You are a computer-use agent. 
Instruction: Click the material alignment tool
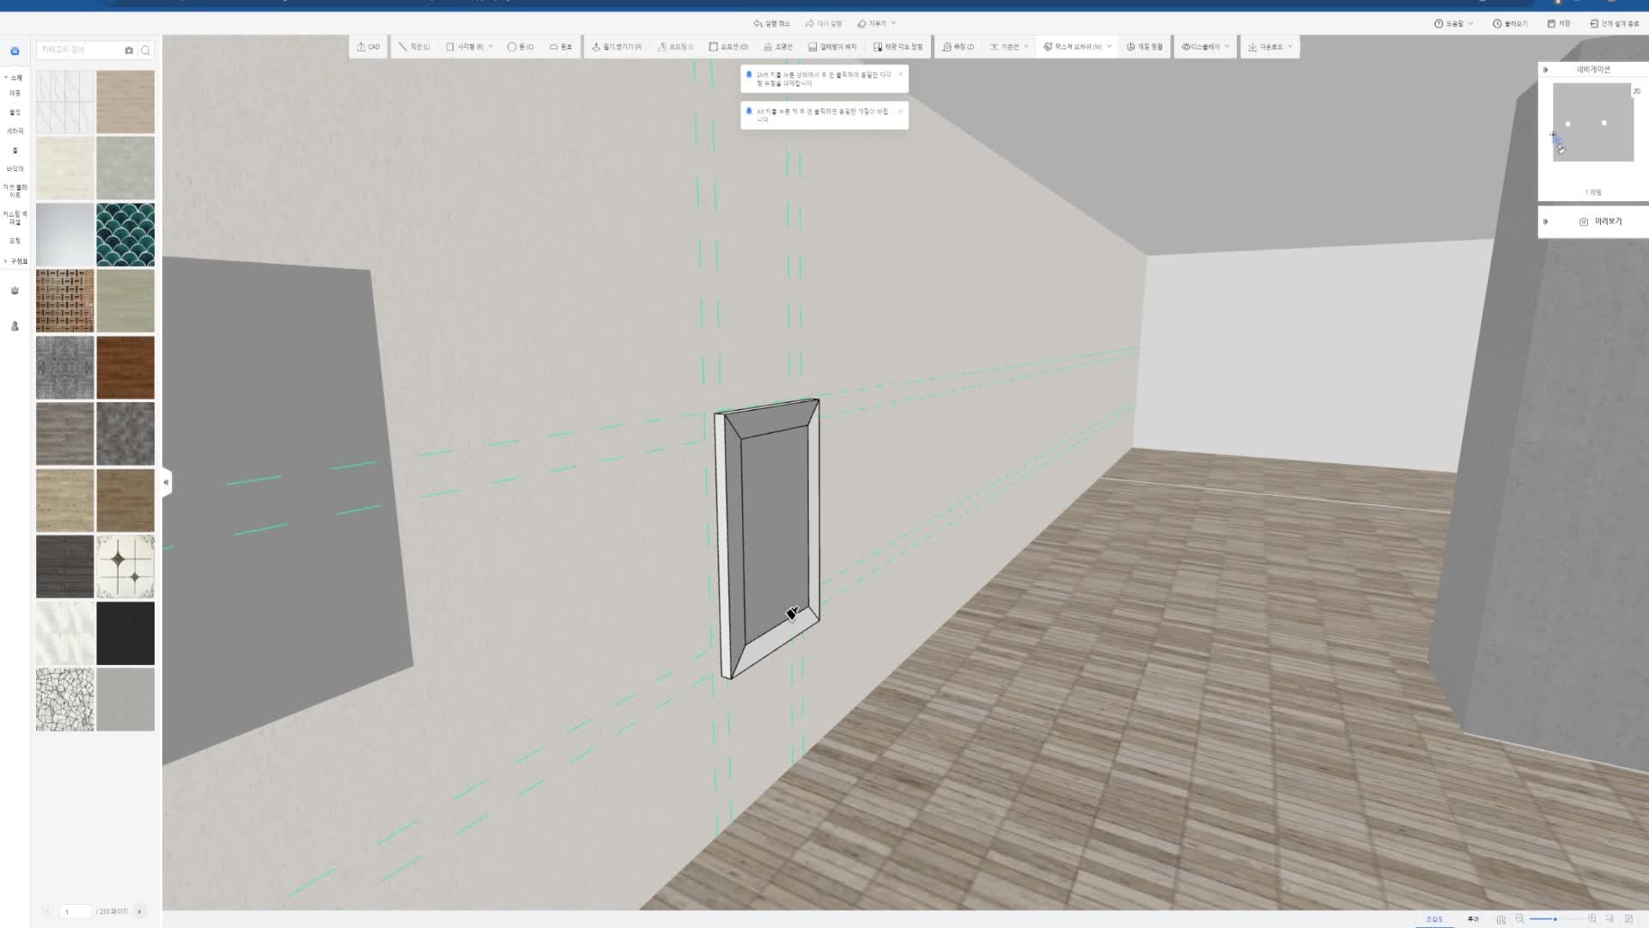1144,47
